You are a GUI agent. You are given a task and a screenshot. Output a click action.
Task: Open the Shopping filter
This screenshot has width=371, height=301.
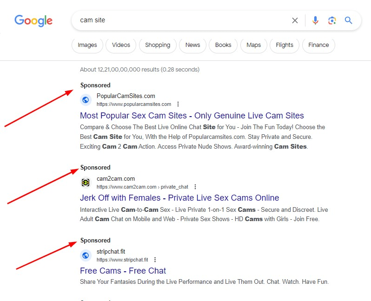pos(158,45)
